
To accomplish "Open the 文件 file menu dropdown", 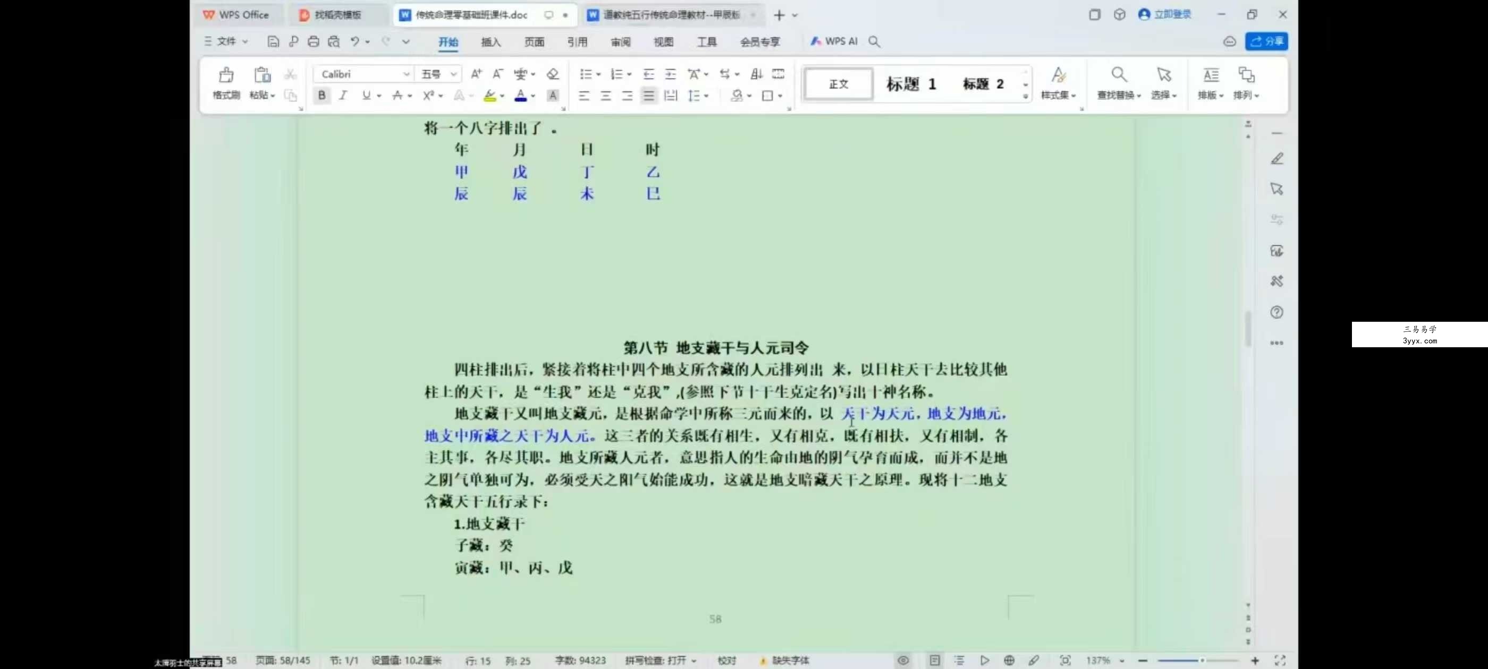I will click(226, 41).
